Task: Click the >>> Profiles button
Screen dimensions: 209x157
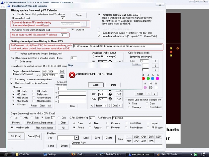Action: coord(50,138)
